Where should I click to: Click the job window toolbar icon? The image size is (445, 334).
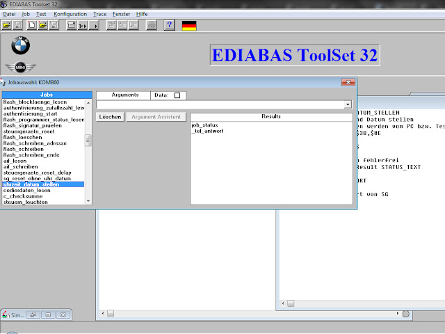tap(71, 25)
